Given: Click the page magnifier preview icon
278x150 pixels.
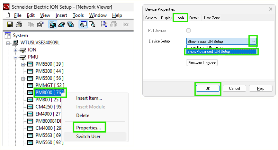Looking at the screenshot, I should [92, 24].
